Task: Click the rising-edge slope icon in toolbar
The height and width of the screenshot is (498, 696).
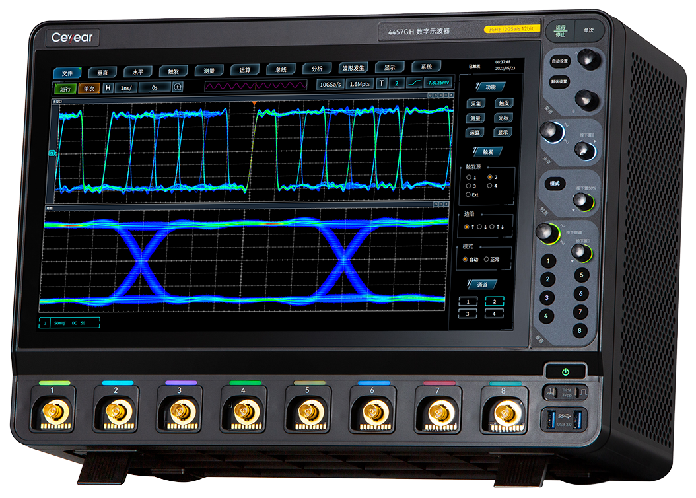Action: [413, 84]
